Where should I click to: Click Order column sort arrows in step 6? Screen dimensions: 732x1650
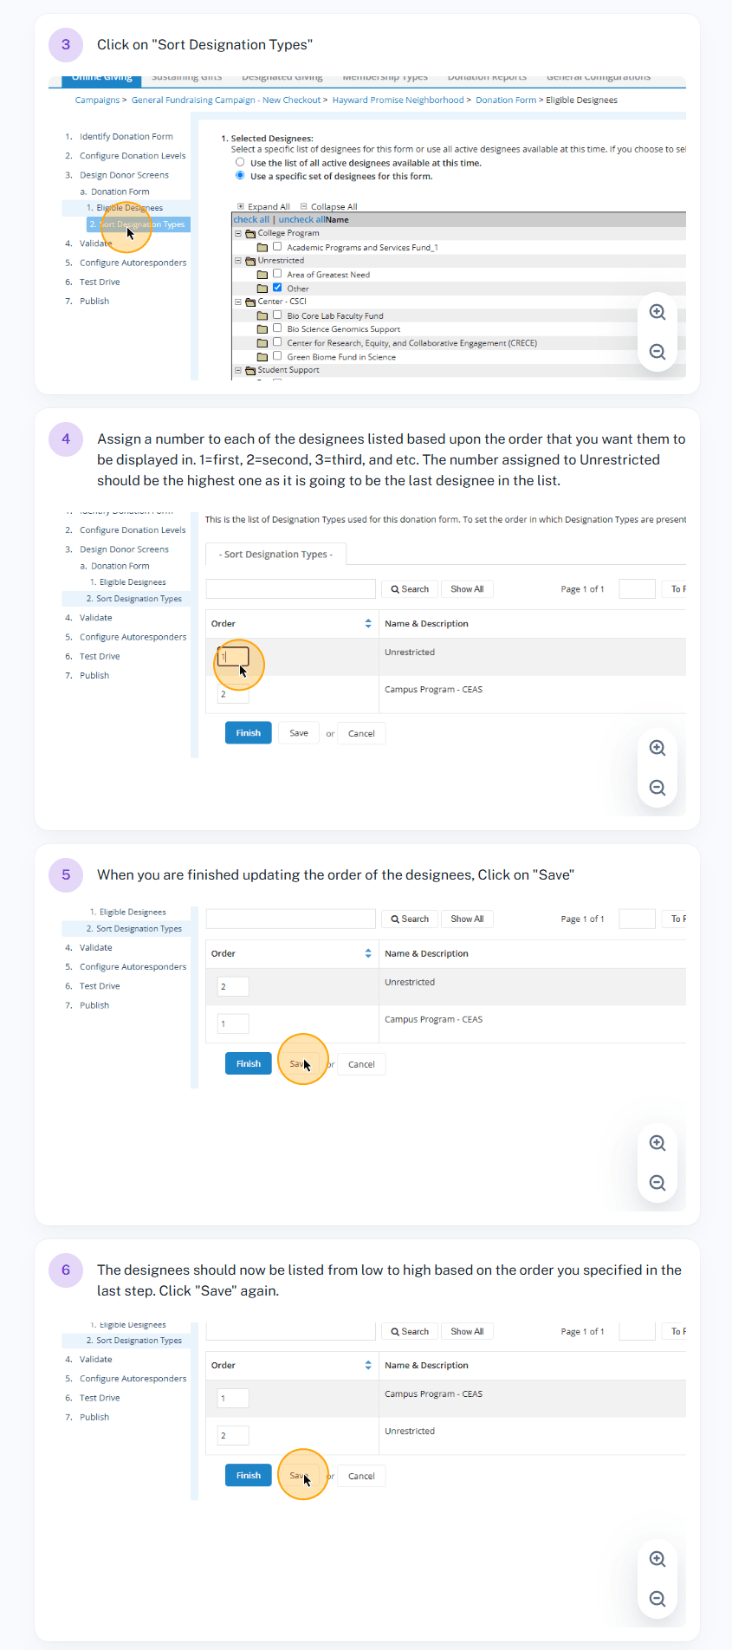(x=368, y=1365)
